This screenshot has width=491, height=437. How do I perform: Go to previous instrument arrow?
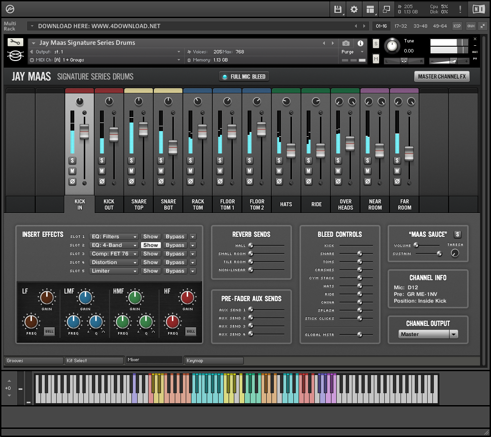point(324,43)
